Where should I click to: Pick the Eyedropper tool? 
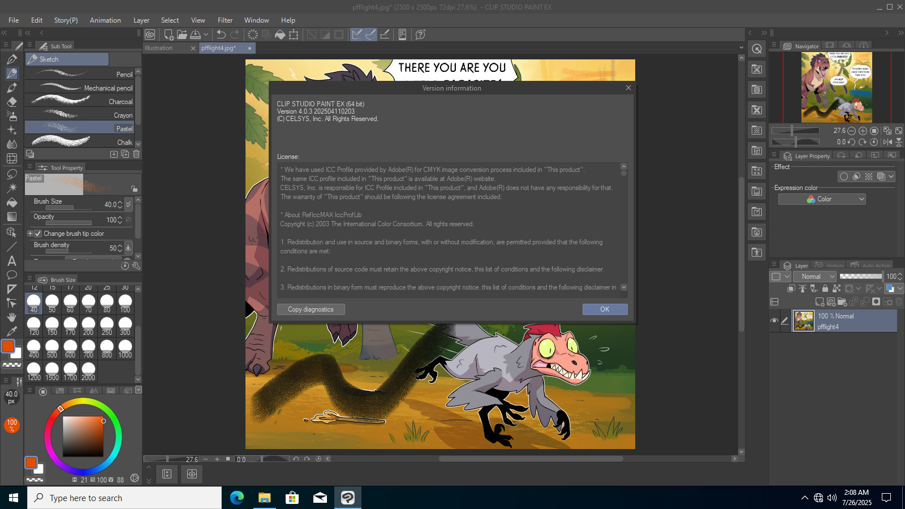click(x=12, y=331)
